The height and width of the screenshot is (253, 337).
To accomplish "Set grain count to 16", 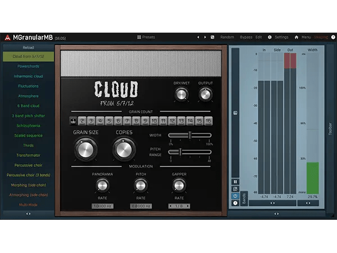I will click(x=208, y=121).
